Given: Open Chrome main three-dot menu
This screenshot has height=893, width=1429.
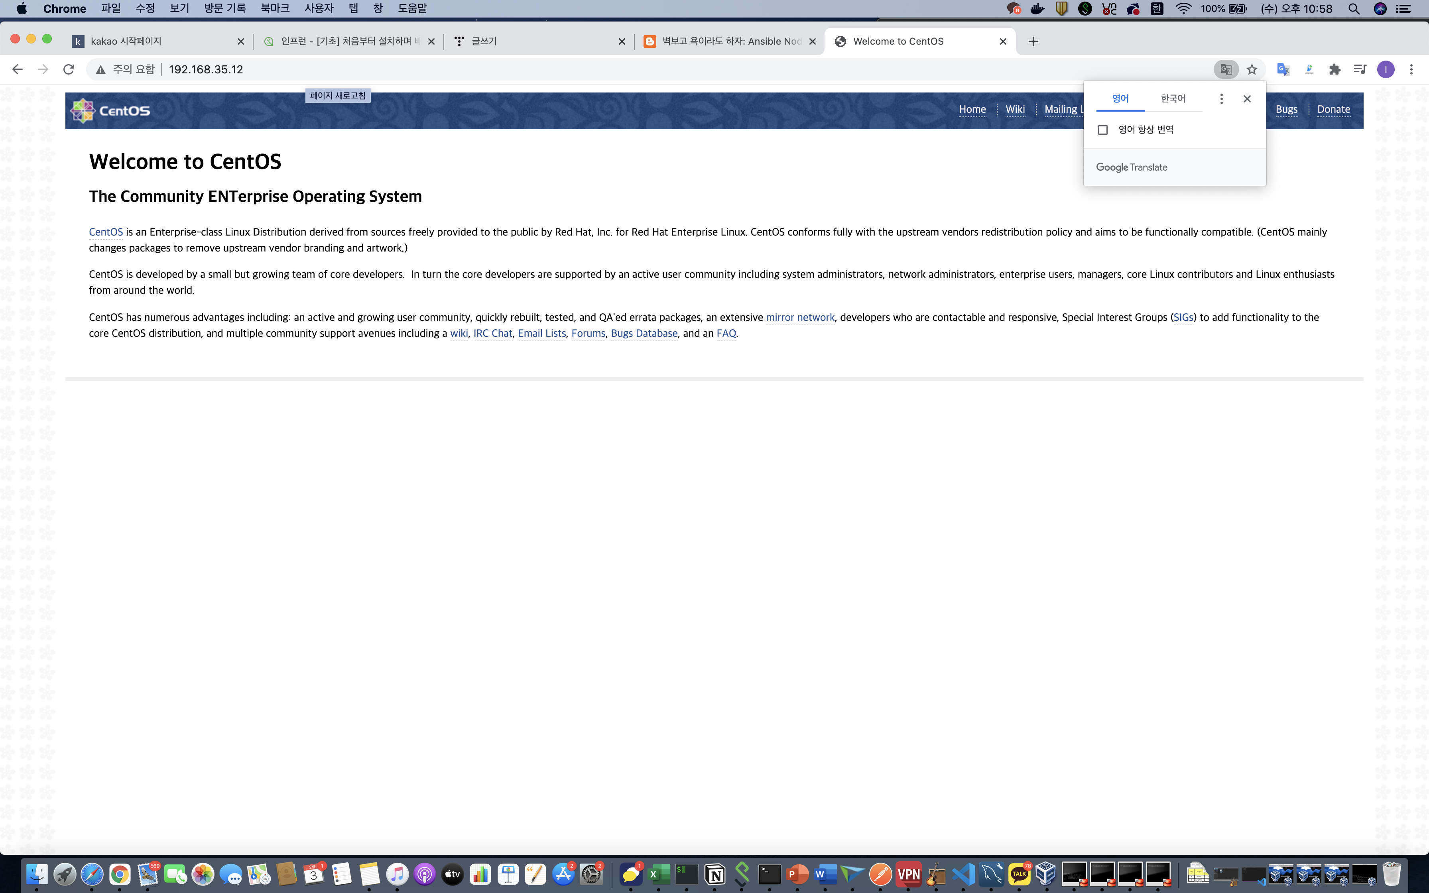Looking at the screenshot, I should 1411,69.
